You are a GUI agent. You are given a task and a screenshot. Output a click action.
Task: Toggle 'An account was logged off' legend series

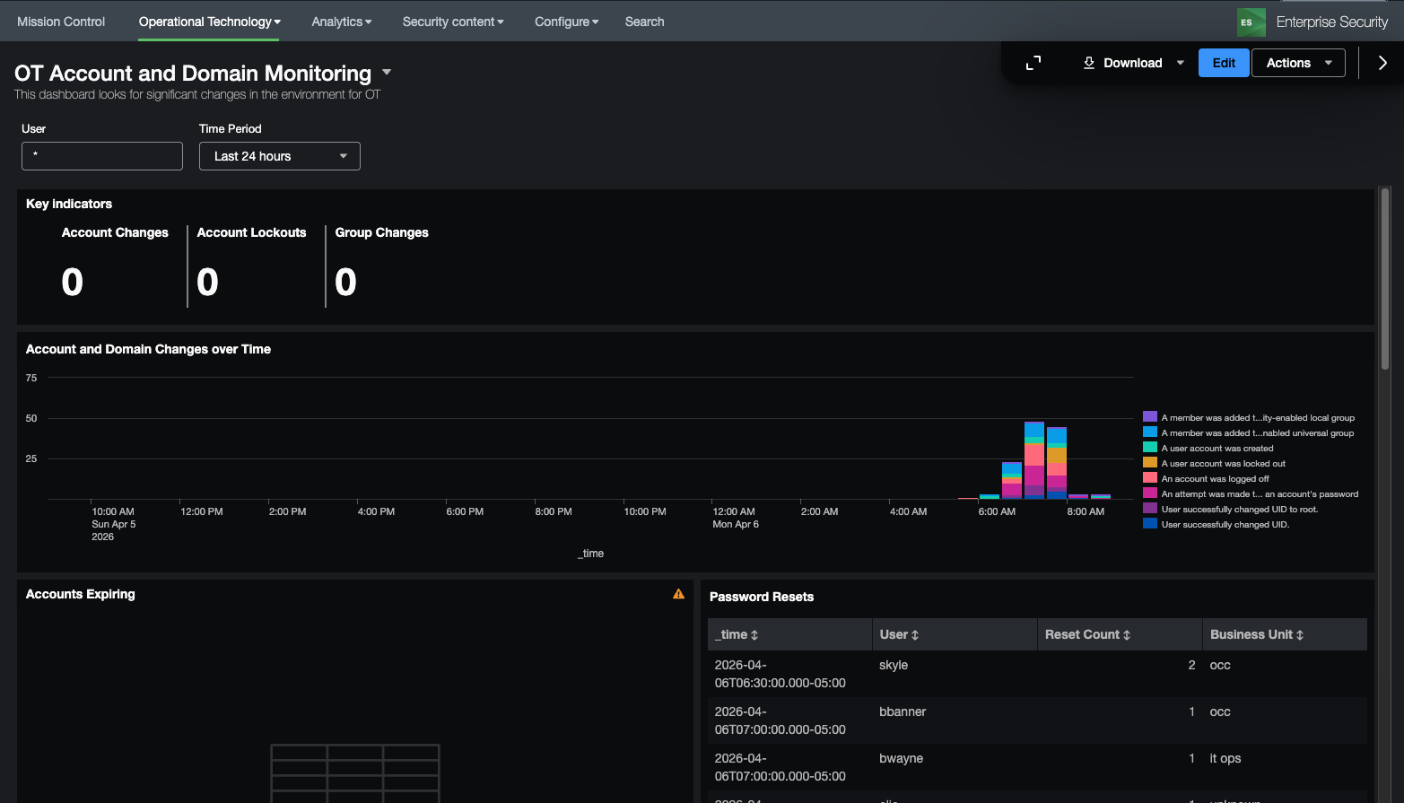click(1215, 479)
